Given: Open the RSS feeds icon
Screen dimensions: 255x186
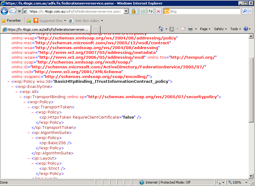Looking at the screenshot, I should (171, 29).
